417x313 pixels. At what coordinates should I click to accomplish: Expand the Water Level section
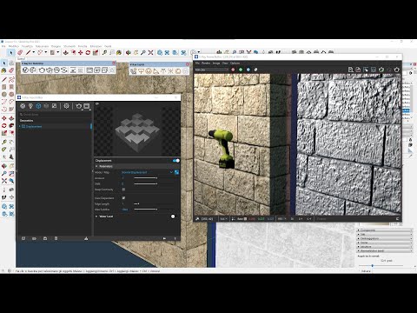(96, 216)
